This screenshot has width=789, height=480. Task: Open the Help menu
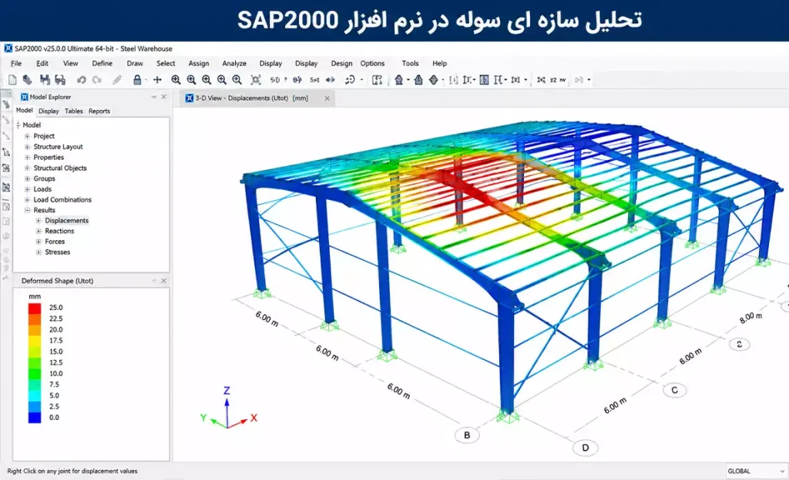(x=439, y=63)
